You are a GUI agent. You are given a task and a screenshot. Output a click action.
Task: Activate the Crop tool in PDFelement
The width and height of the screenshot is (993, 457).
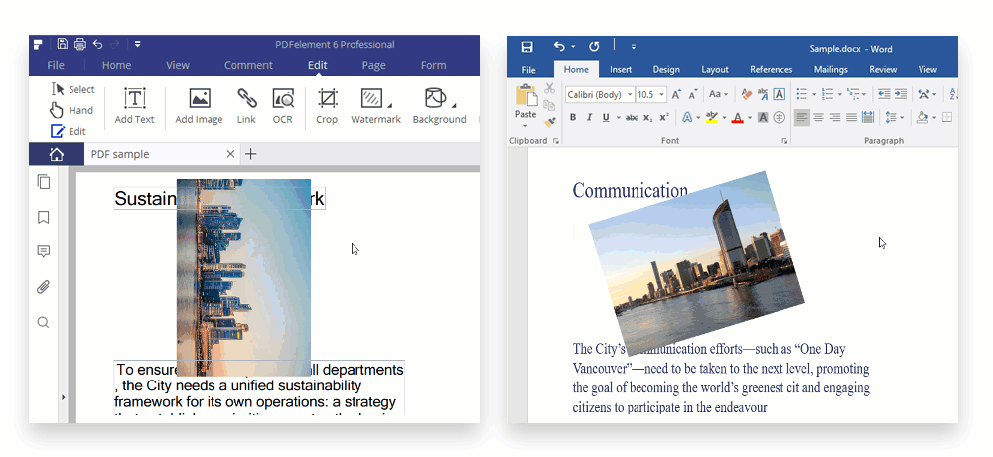coord(327,106)
